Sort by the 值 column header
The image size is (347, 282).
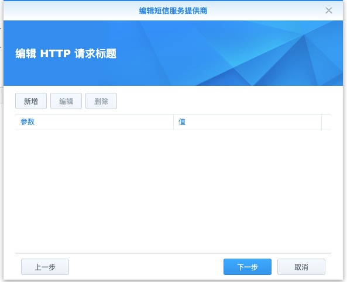click(x=248, y=122)
